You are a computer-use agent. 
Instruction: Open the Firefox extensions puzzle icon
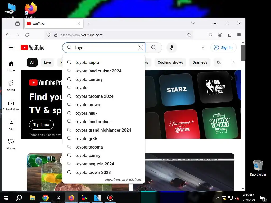[x=229, y=35]
